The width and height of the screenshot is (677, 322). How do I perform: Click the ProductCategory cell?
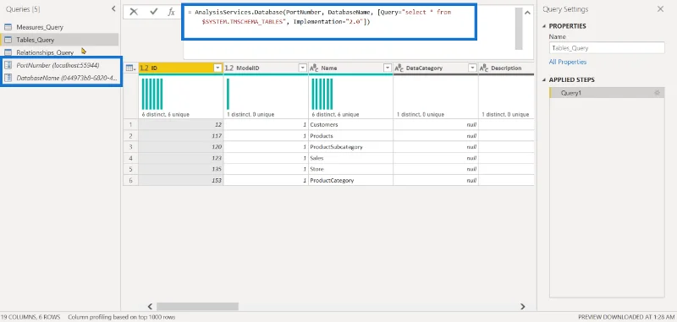tap(350, 180)
